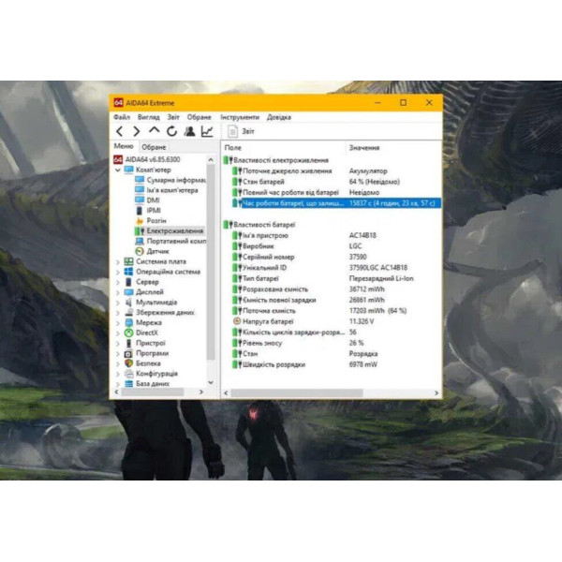Click the Звіт report page icon in toolbar
The height and width of the screenshot is (562, 562).
pos(232,131)
